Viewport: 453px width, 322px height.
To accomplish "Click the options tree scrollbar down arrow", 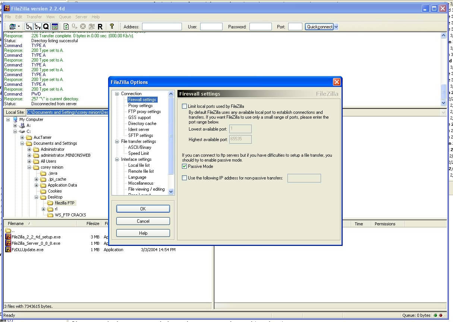I will click(171, 191).
